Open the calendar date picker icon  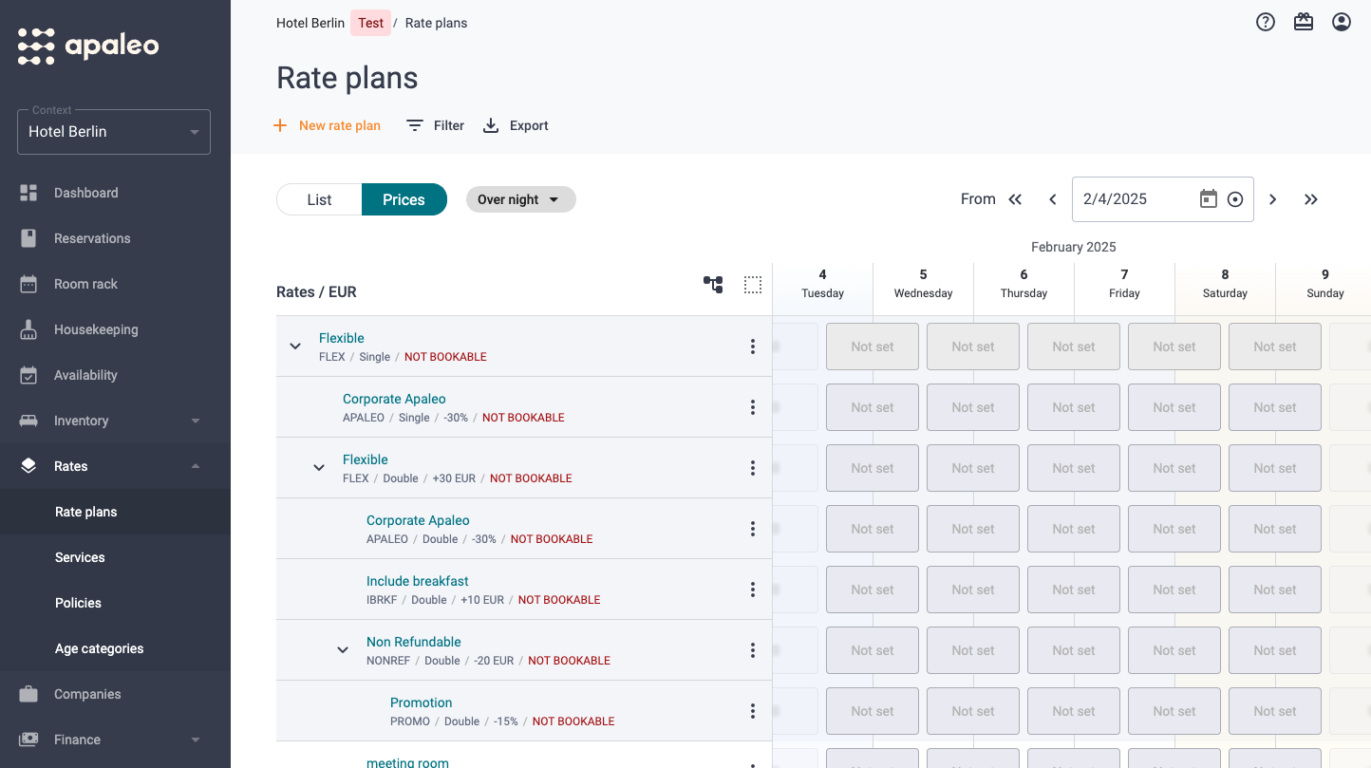tap(1208, 199)
